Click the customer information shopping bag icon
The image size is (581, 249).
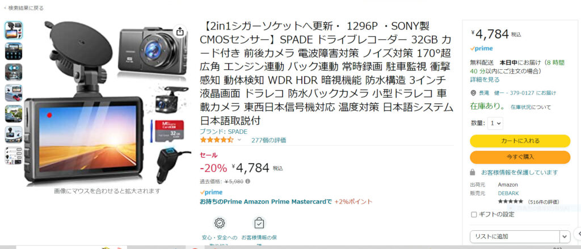pos(259,223)
